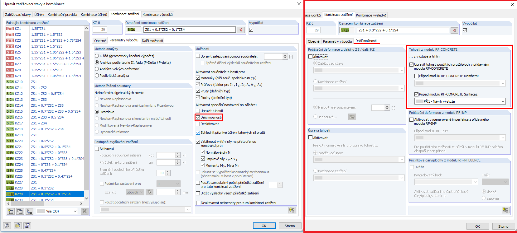Enable Aktivovat for Postupné zvyšování zatížení
Screen dimensions: 517x233
(97, 149)
